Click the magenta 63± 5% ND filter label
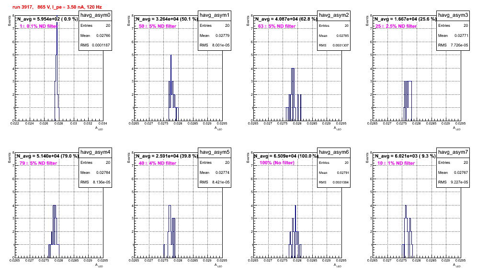Screen dimensions: 477x274 [277, 26]
